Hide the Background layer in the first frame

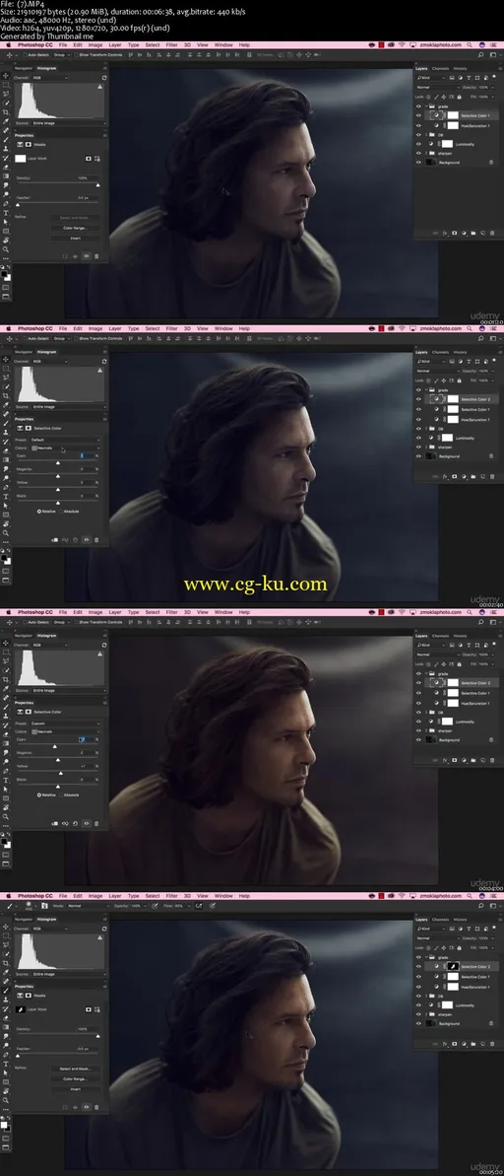pyautogui.click(x=418, y=163)
